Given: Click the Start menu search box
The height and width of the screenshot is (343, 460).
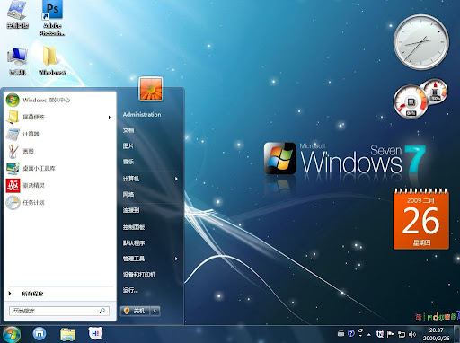Looking at the screenshot, I should click(59, 311).
